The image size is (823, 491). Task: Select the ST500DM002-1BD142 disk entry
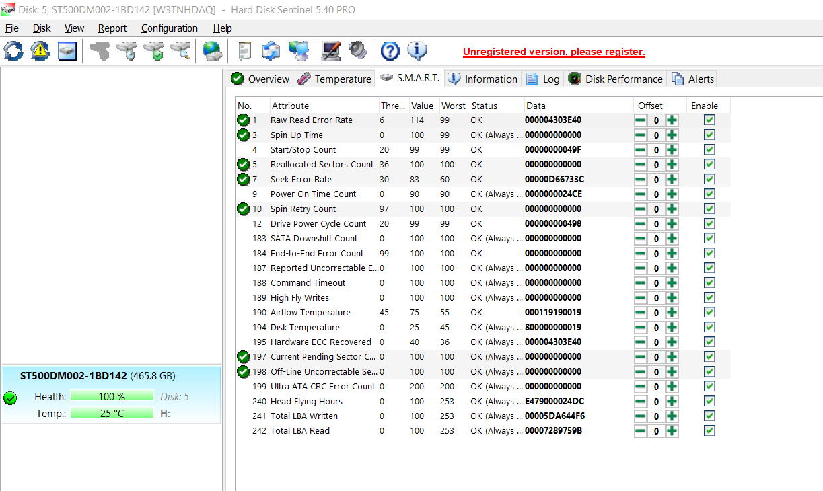[111, 395]
